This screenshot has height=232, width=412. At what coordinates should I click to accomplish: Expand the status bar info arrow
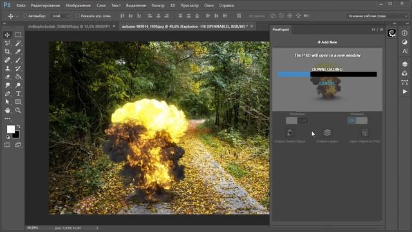97,228
